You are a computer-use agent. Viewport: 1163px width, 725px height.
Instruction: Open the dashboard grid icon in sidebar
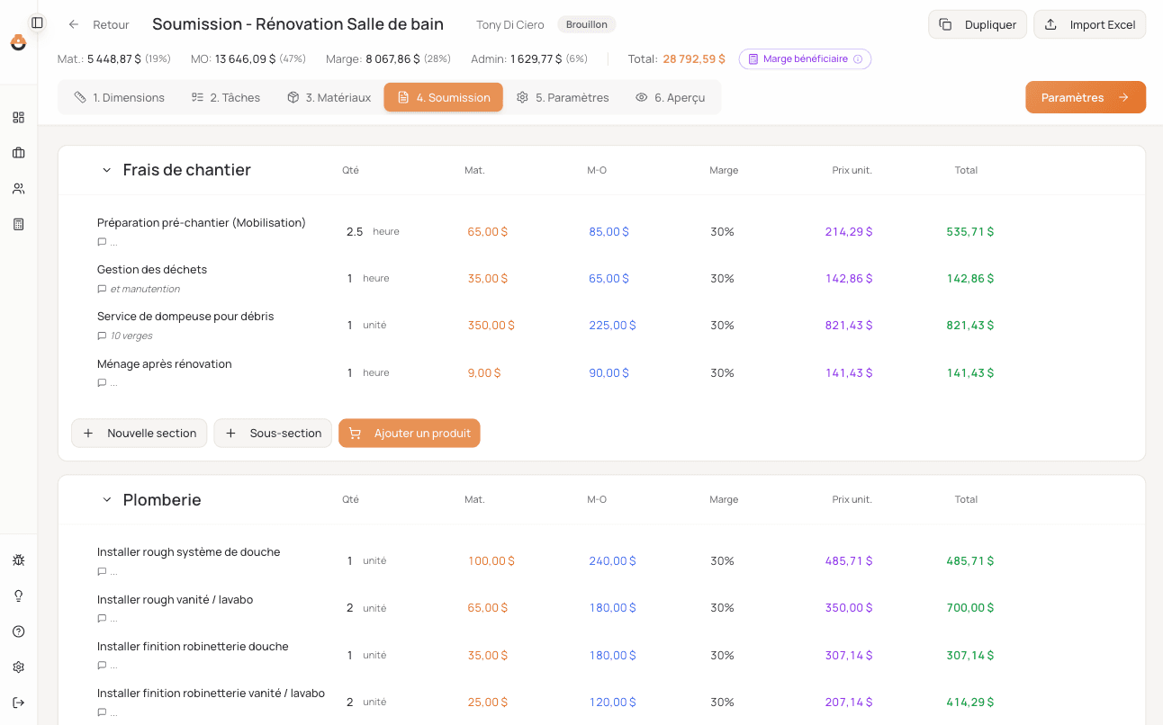pyautogui.click(x=18, y=117)
